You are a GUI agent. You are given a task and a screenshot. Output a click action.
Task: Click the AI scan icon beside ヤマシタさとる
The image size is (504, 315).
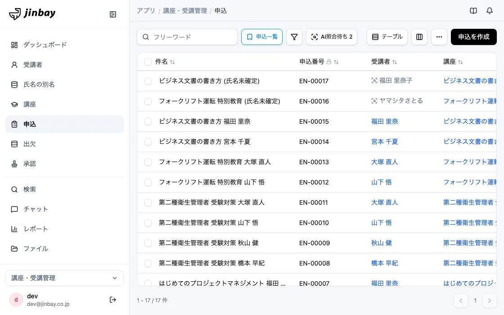coord(374,101)
